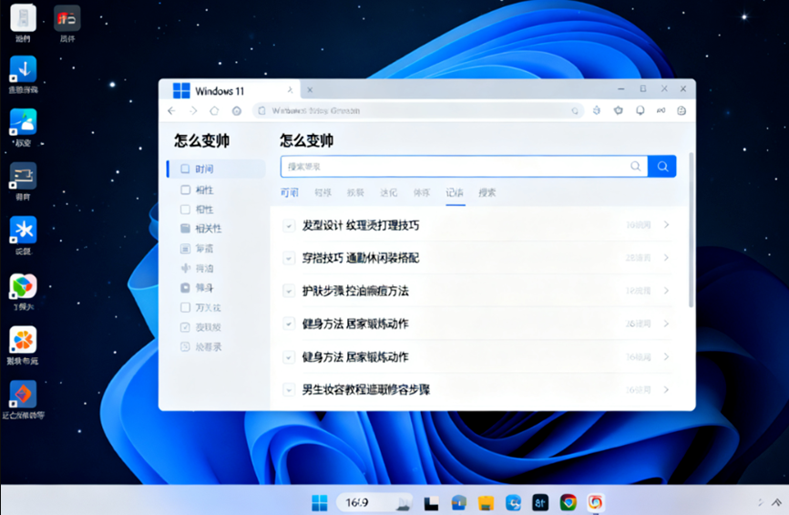789x515 pixels.
Task: Select the underlined tab in the tab row
Action: [x=455, y=193]
